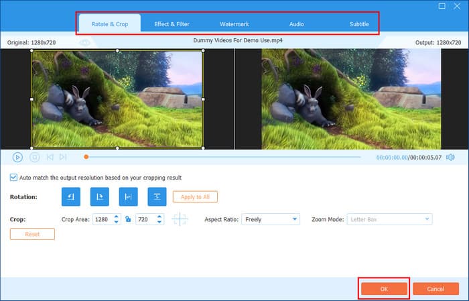The height and width of the screenshot is (301, 469).
Task: Flip video vertically
Action: [157, 196]
